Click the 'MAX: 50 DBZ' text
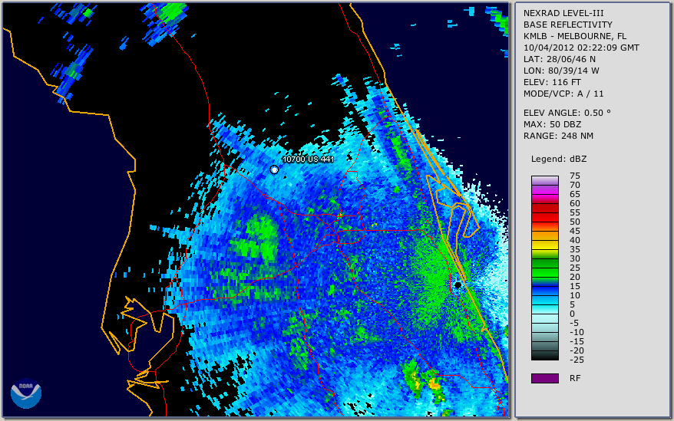 [552, 124]
